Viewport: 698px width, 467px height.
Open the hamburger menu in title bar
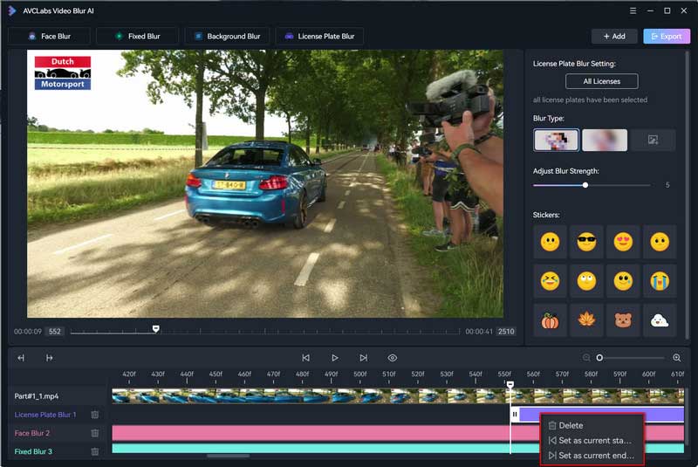tap(633, 10)
